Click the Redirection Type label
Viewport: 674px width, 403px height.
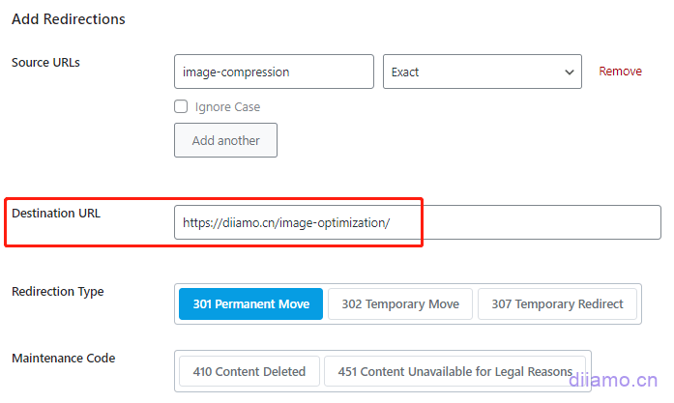pyautogui.click(x=57, y=292)
